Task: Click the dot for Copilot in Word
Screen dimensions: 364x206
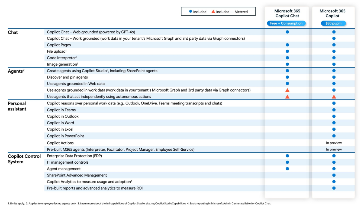Action: point(334,123)
